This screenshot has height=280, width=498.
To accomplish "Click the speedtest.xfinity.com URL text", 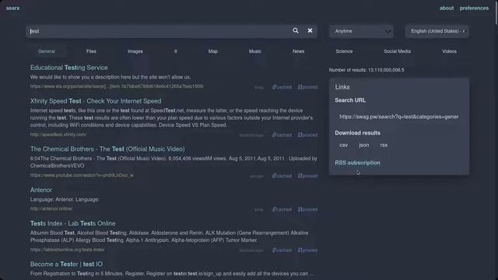I will [x=58, y=135].
